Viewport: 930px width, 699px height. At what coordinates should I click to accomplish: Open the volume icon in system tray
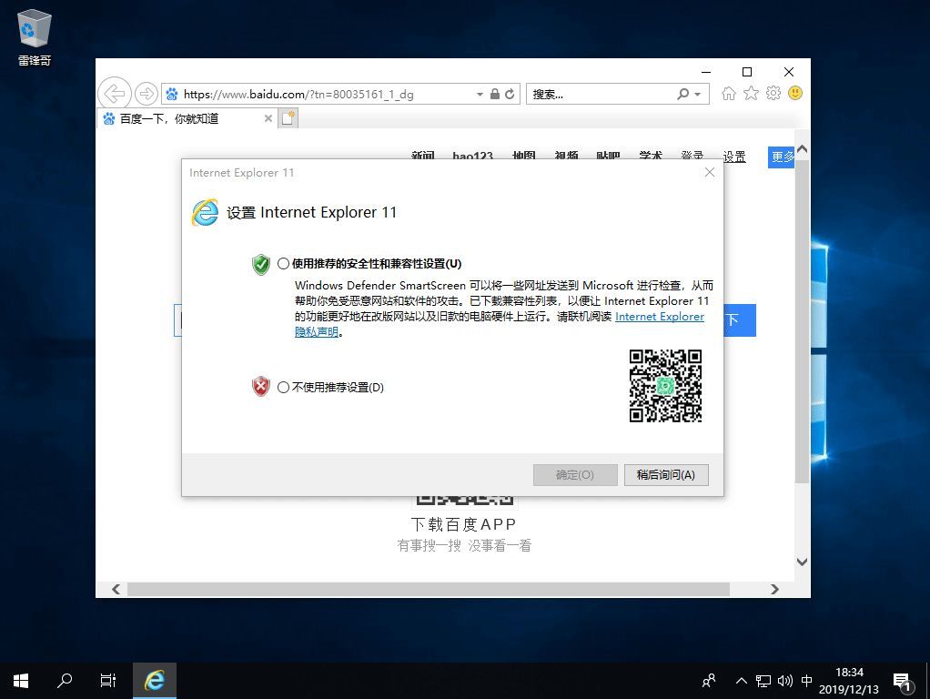(784, 681)
